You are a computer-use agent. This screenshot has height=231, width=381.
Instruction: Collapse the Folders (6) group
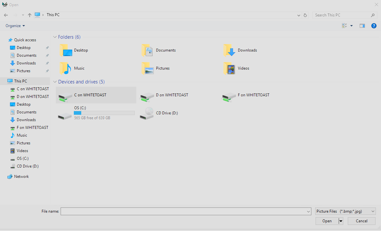(x=55, y=37)
